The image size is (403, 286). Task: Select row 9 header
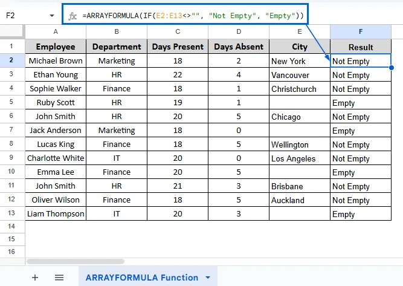point(12,157)
